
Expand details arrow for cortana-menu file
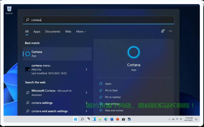point(87,69)
